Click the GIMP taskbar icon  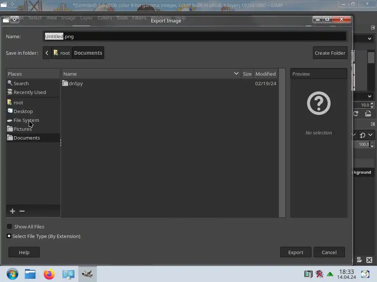click(87, 274)
